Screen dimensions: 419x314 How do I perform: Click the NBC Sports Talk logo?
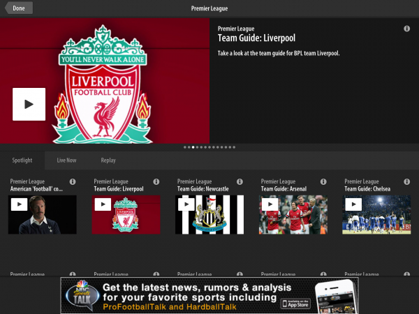82,296
